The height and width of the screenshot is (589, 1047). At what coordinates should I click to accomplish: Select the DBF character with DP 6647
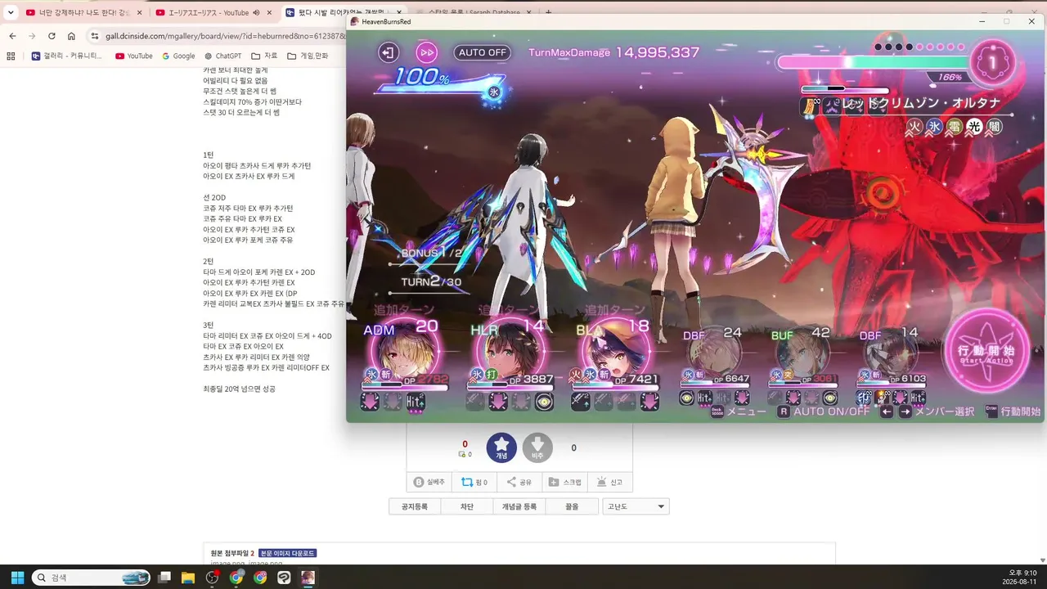tap(713, 353)
